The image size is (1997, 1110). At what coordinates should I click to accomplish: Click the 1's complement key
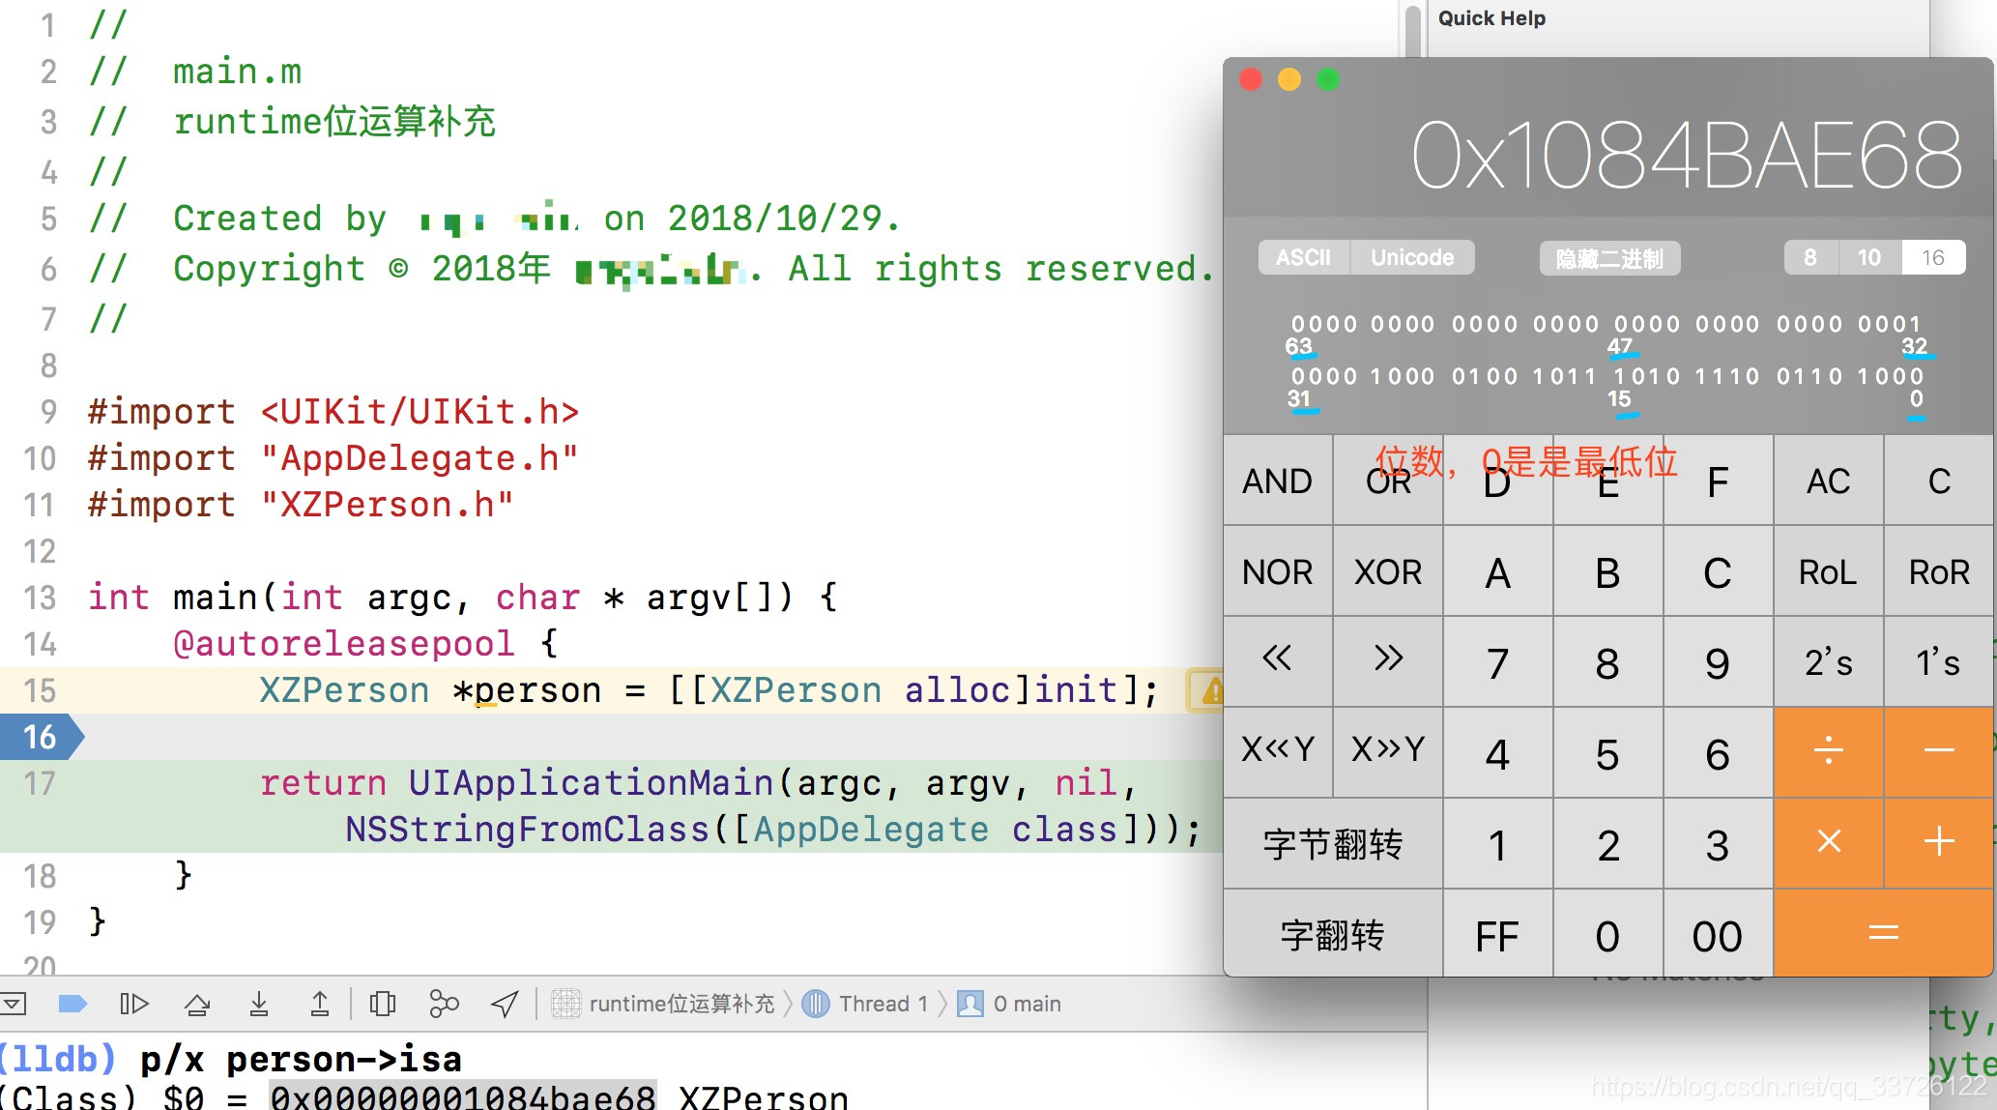[x=1938, y=661]
